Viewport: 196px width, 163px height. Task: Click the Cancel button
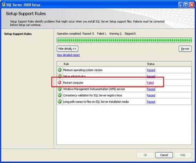[164, 155]
